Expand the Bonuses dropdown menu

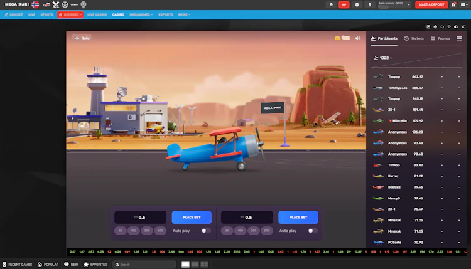pos(70,14)
